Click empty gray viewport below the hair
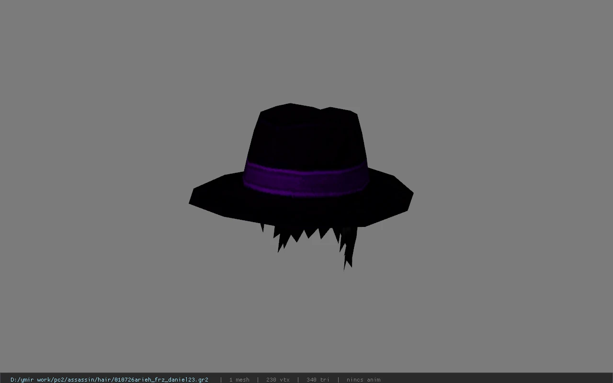 click(x=306, y=321)
